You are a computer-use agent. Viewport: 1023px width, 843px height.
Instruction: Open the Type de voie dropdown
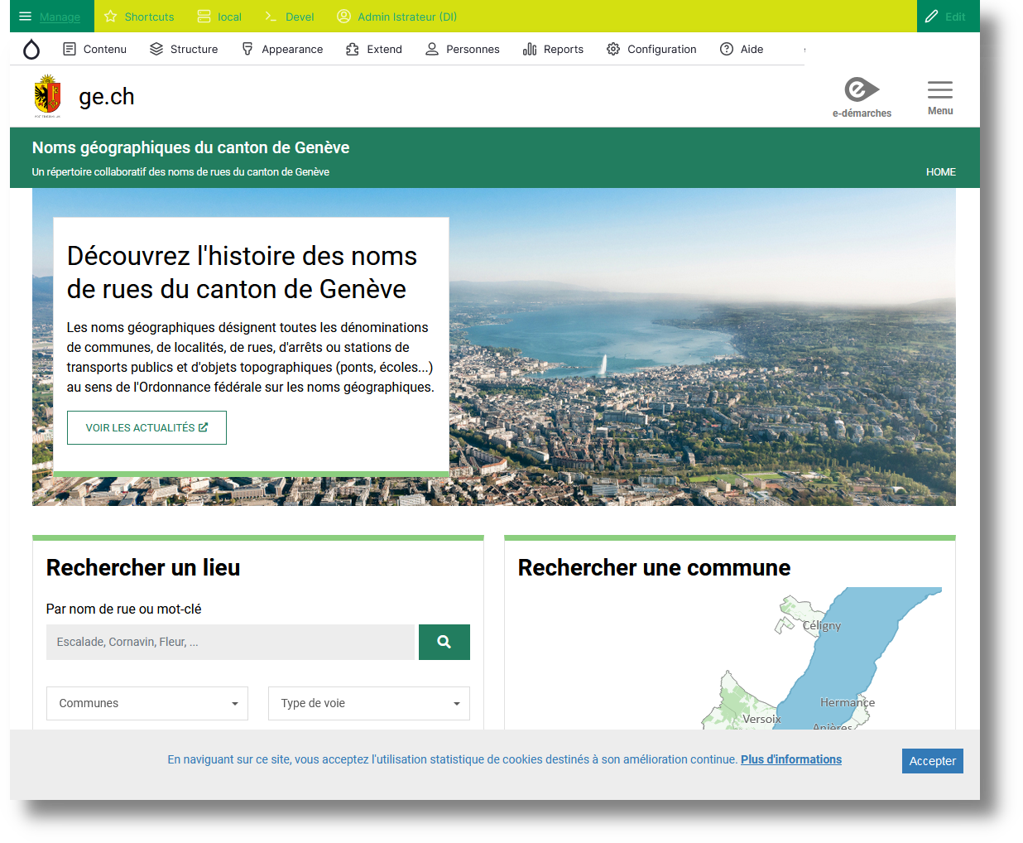(x=368, y=703)
